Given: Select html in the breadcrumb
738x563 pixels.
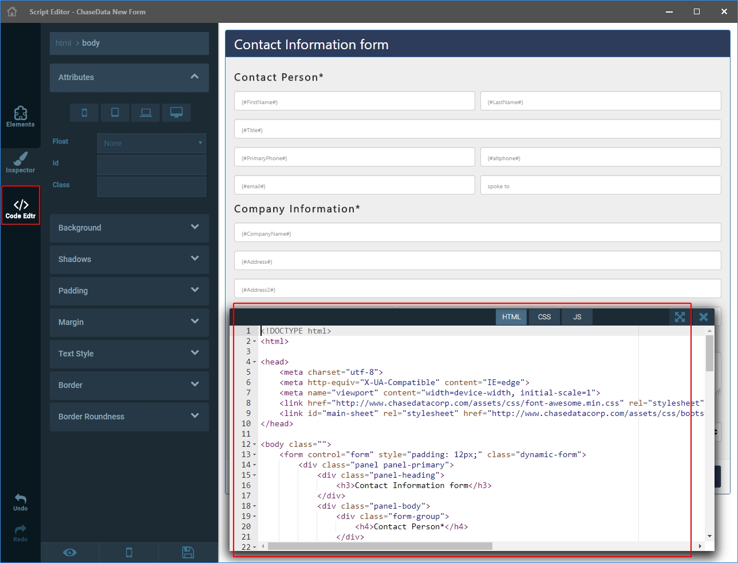Looking at the screenshot, I should click(64, 43).
